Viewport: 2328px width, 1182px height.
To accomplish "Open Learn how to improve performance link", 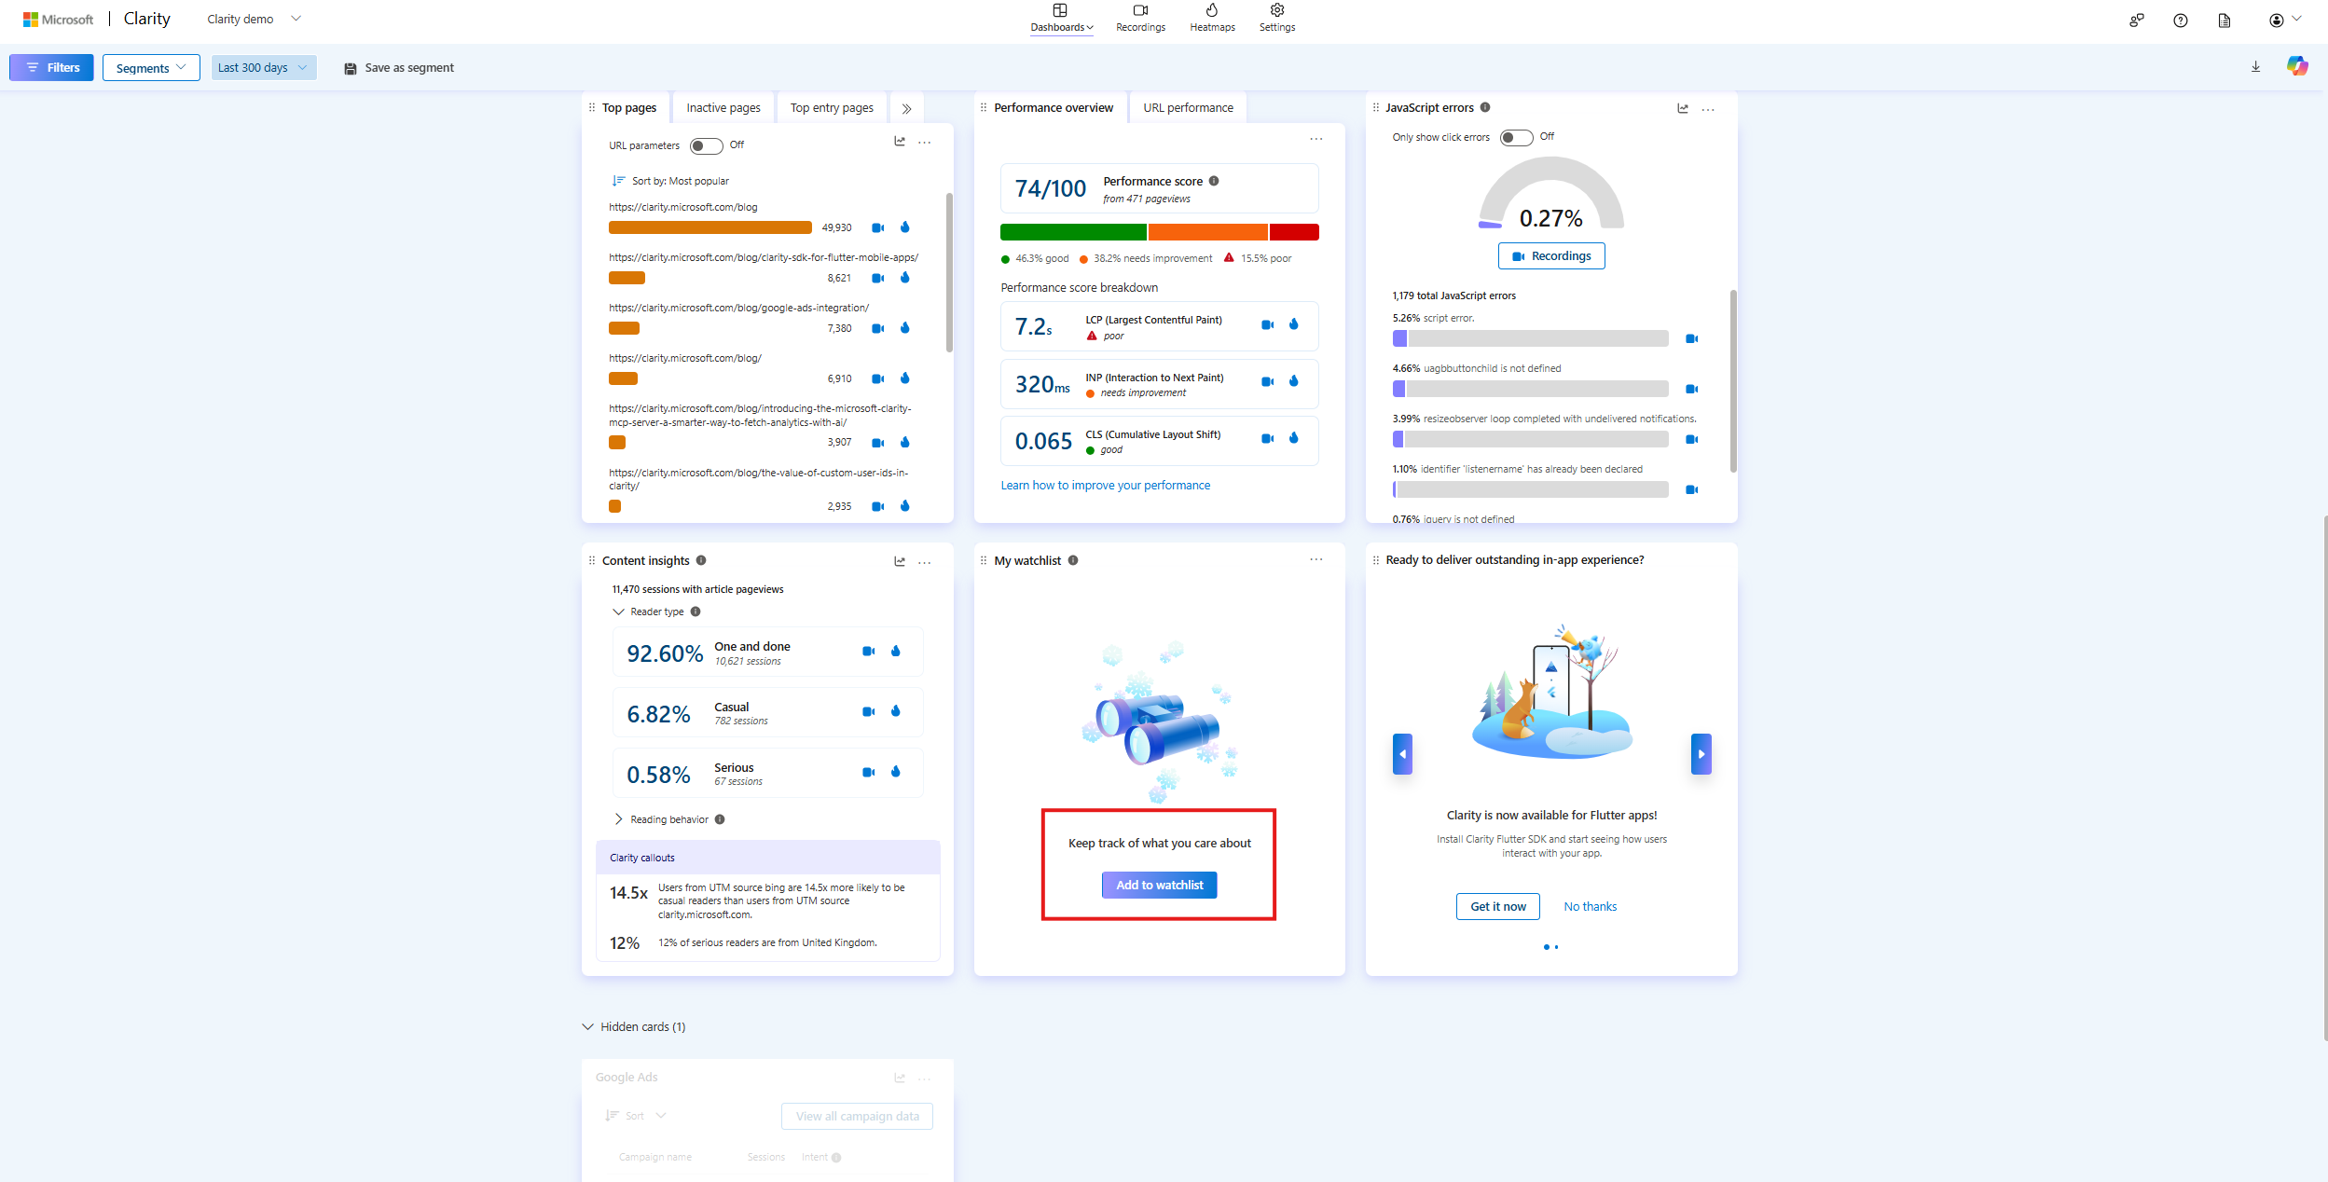I will (x=1105, y=486).
